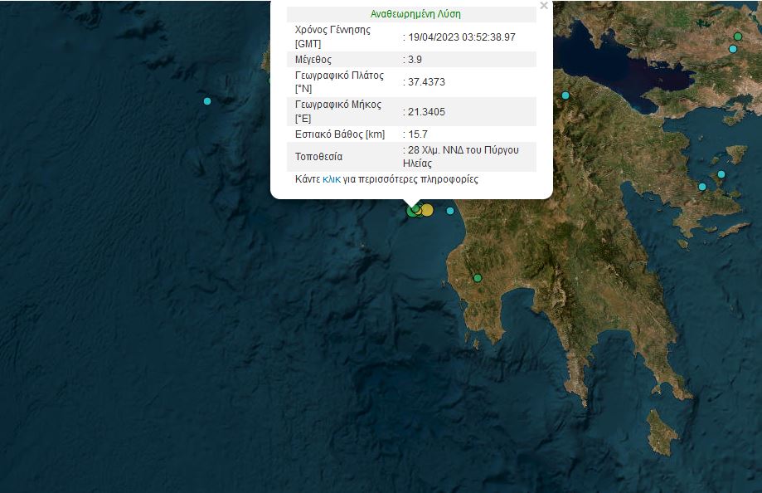Screen dimensions: 762x493
Task: Click the focal depth value 15.7
Action: (417, 134)
